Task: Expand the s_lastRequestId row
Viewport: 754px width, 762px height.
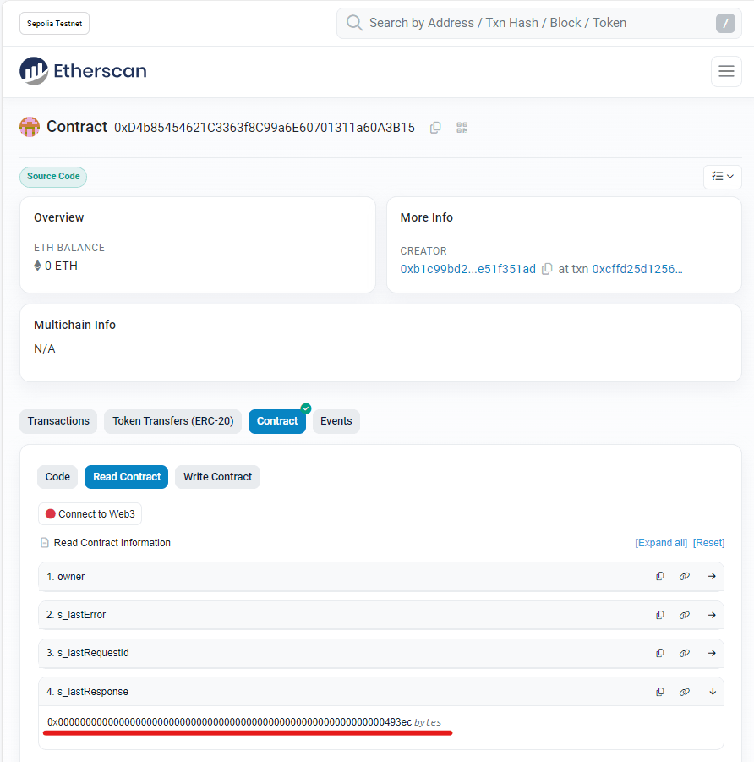Action: (712, 653)
